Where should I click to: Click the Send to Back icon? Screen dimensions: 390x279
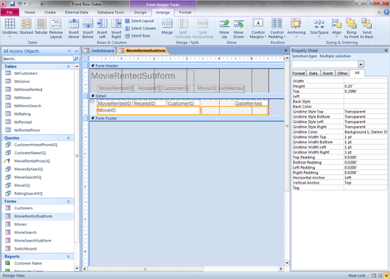pos(367,24)
